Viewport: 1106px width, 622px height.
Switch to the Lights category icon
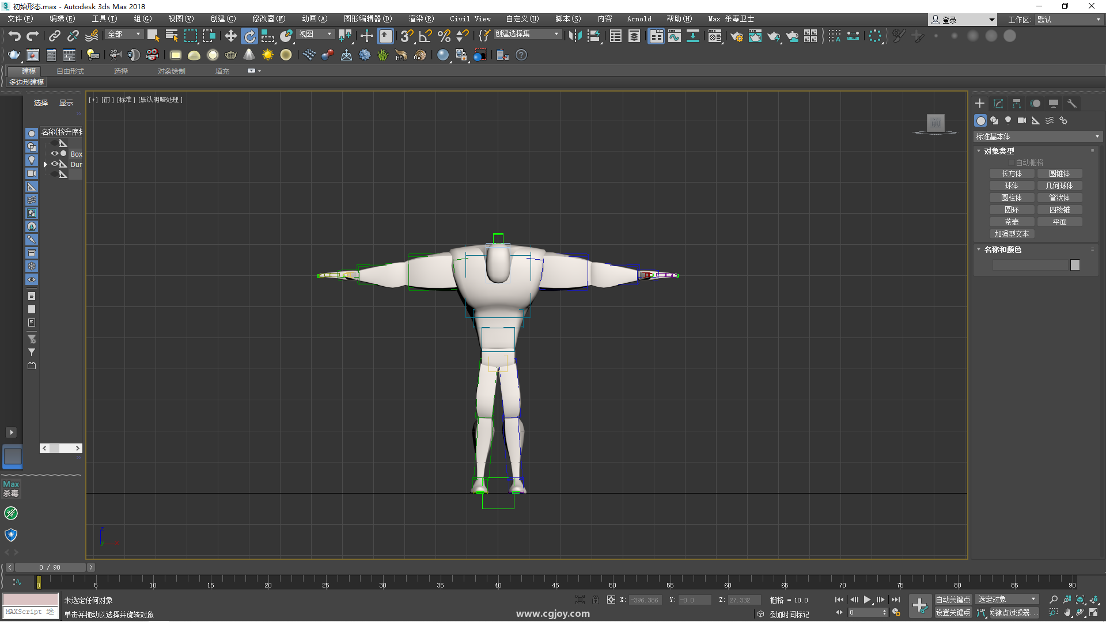click(x=1008, y=120)
